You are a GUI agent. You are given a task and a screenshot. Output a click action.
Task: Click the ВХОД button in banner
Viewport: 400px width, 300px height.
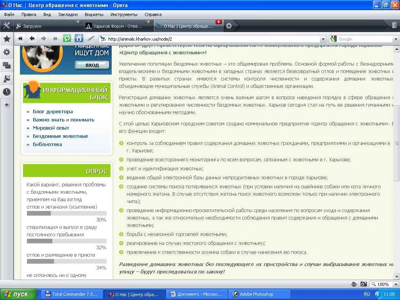pyautogui.click(x=92, y=65)
